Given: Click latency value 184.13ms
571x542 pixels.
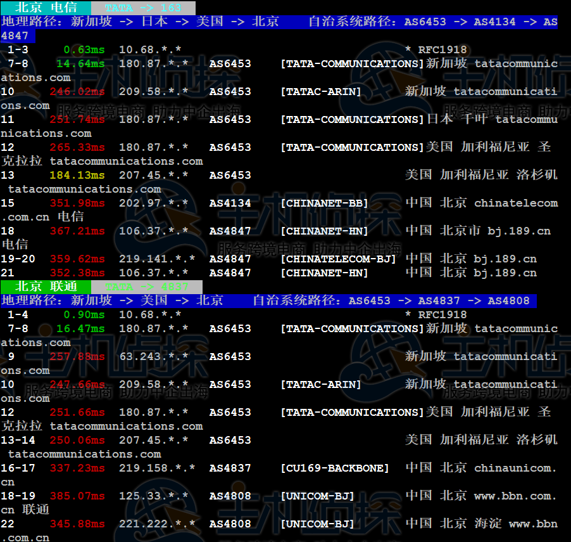Looking at the screenshot, I should pos(77,175).
